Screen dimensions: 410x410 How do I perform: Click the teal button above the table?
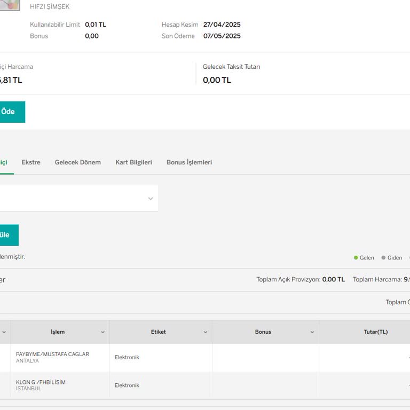7,235
